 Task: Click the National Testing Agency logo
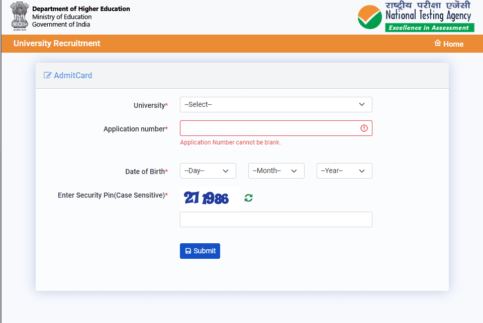(415, 16)
